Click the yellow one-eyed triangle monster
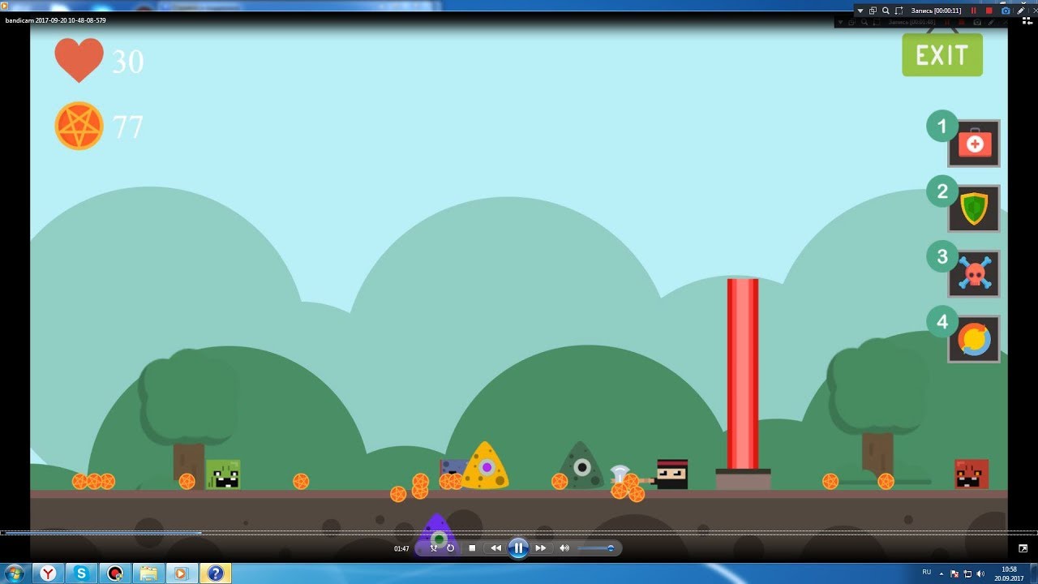 (x=485, y=466)
